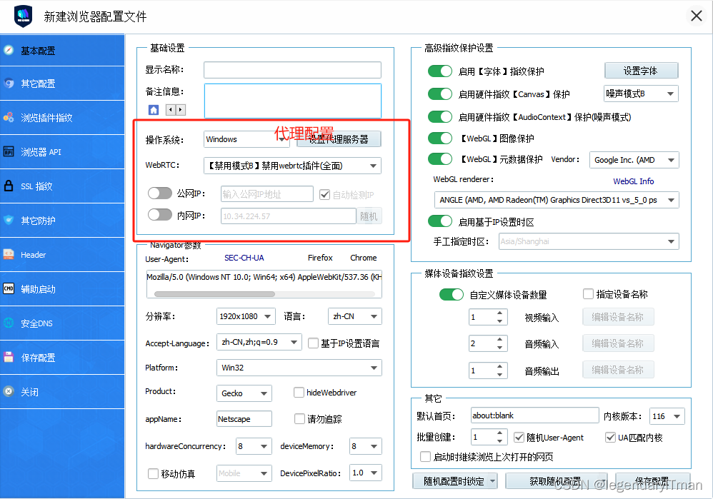Enable the 公网IP switch

[x=160, y=193]
